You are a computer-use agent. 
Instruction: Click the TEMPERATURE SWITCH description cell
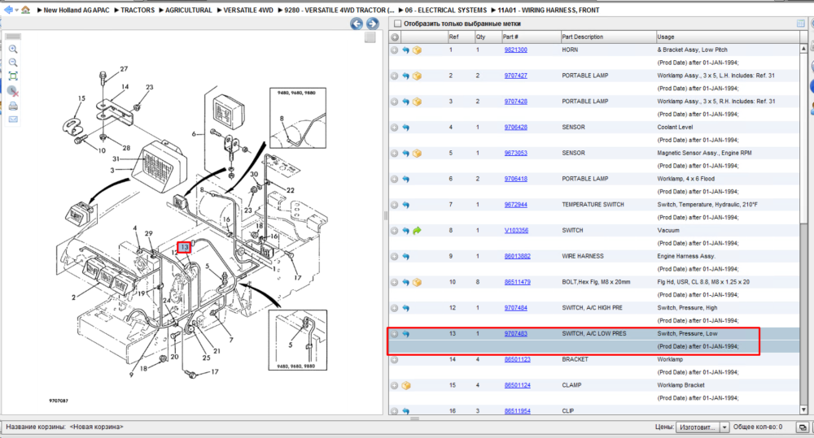coord(593,205)
